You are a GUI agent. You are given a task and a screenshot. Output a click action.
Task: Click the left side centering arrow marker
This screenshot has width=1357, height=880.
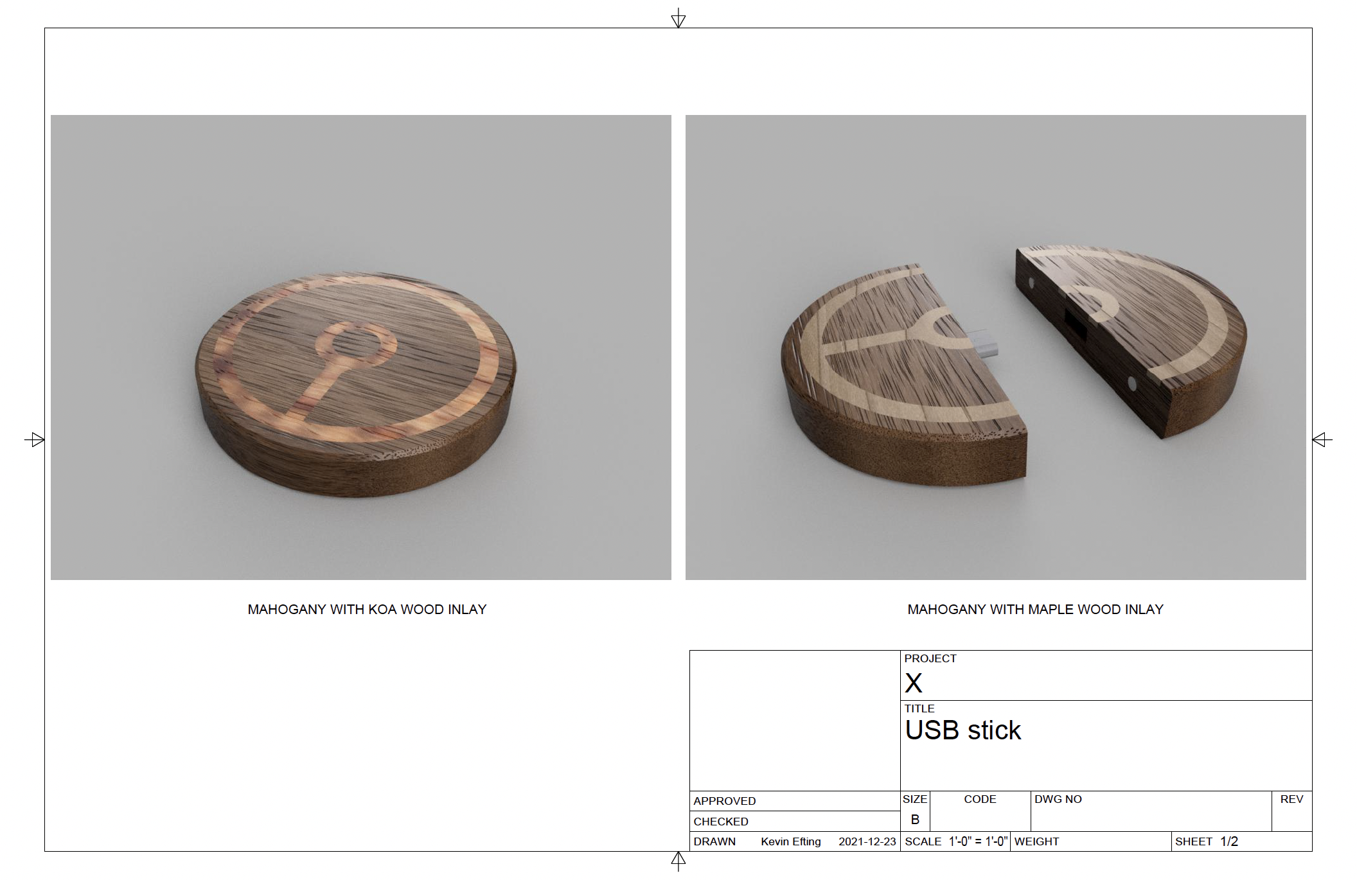[36, 440]
